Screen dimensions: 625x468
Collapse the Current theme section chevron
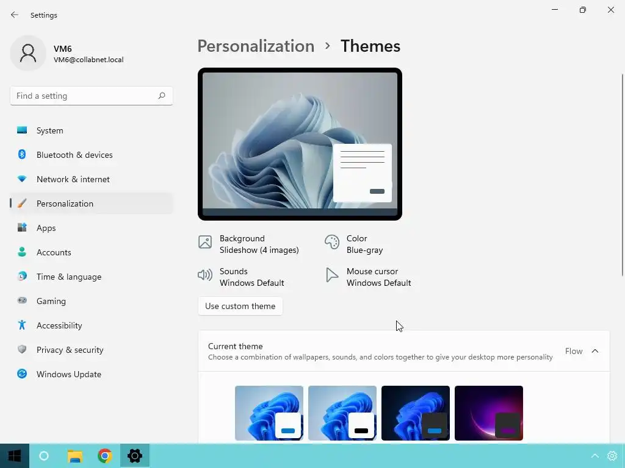pos(594,351)
